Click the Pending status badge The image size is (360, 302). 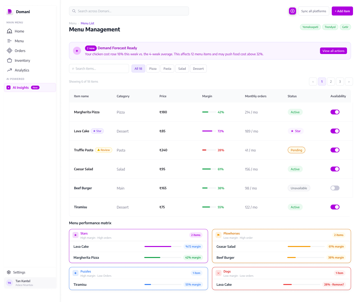(x=296, y=150)
